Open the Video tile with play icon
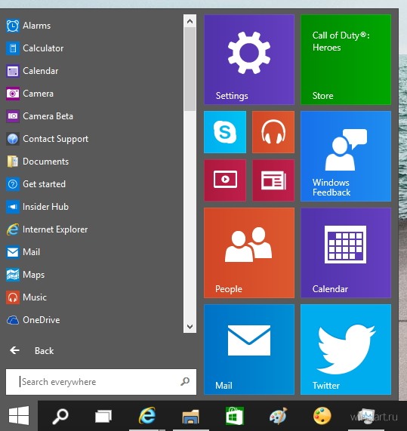407x431 pixels. pyautogui.click(x=225, y=180)
